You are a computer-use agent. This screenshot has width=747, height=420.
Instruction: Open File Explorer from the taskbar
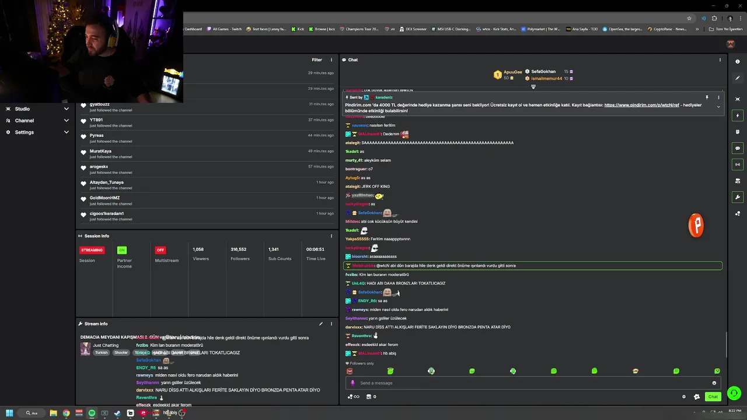coord(53,413)
